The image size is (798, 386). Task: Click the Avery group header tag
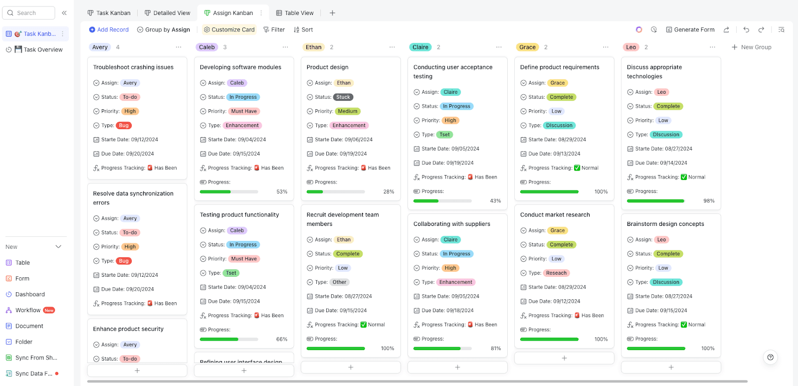100,47
